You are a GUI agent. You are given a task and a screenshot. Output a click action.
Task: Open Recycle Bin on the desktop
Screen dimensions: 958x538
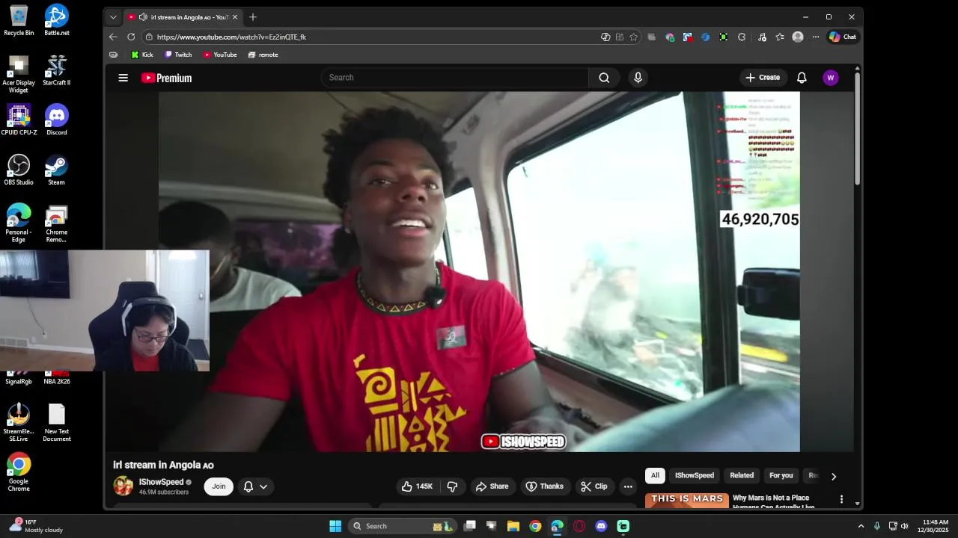point(19,20)
